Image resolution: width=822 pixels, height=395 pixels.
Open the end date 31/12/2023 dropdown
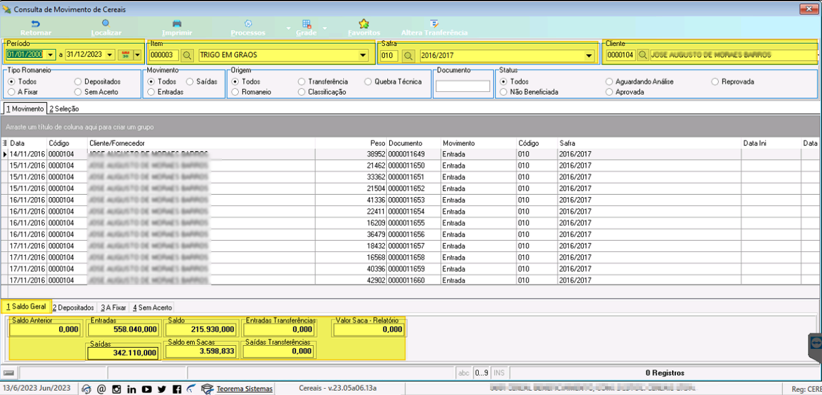pyautogui.click(x=110, y=55)
